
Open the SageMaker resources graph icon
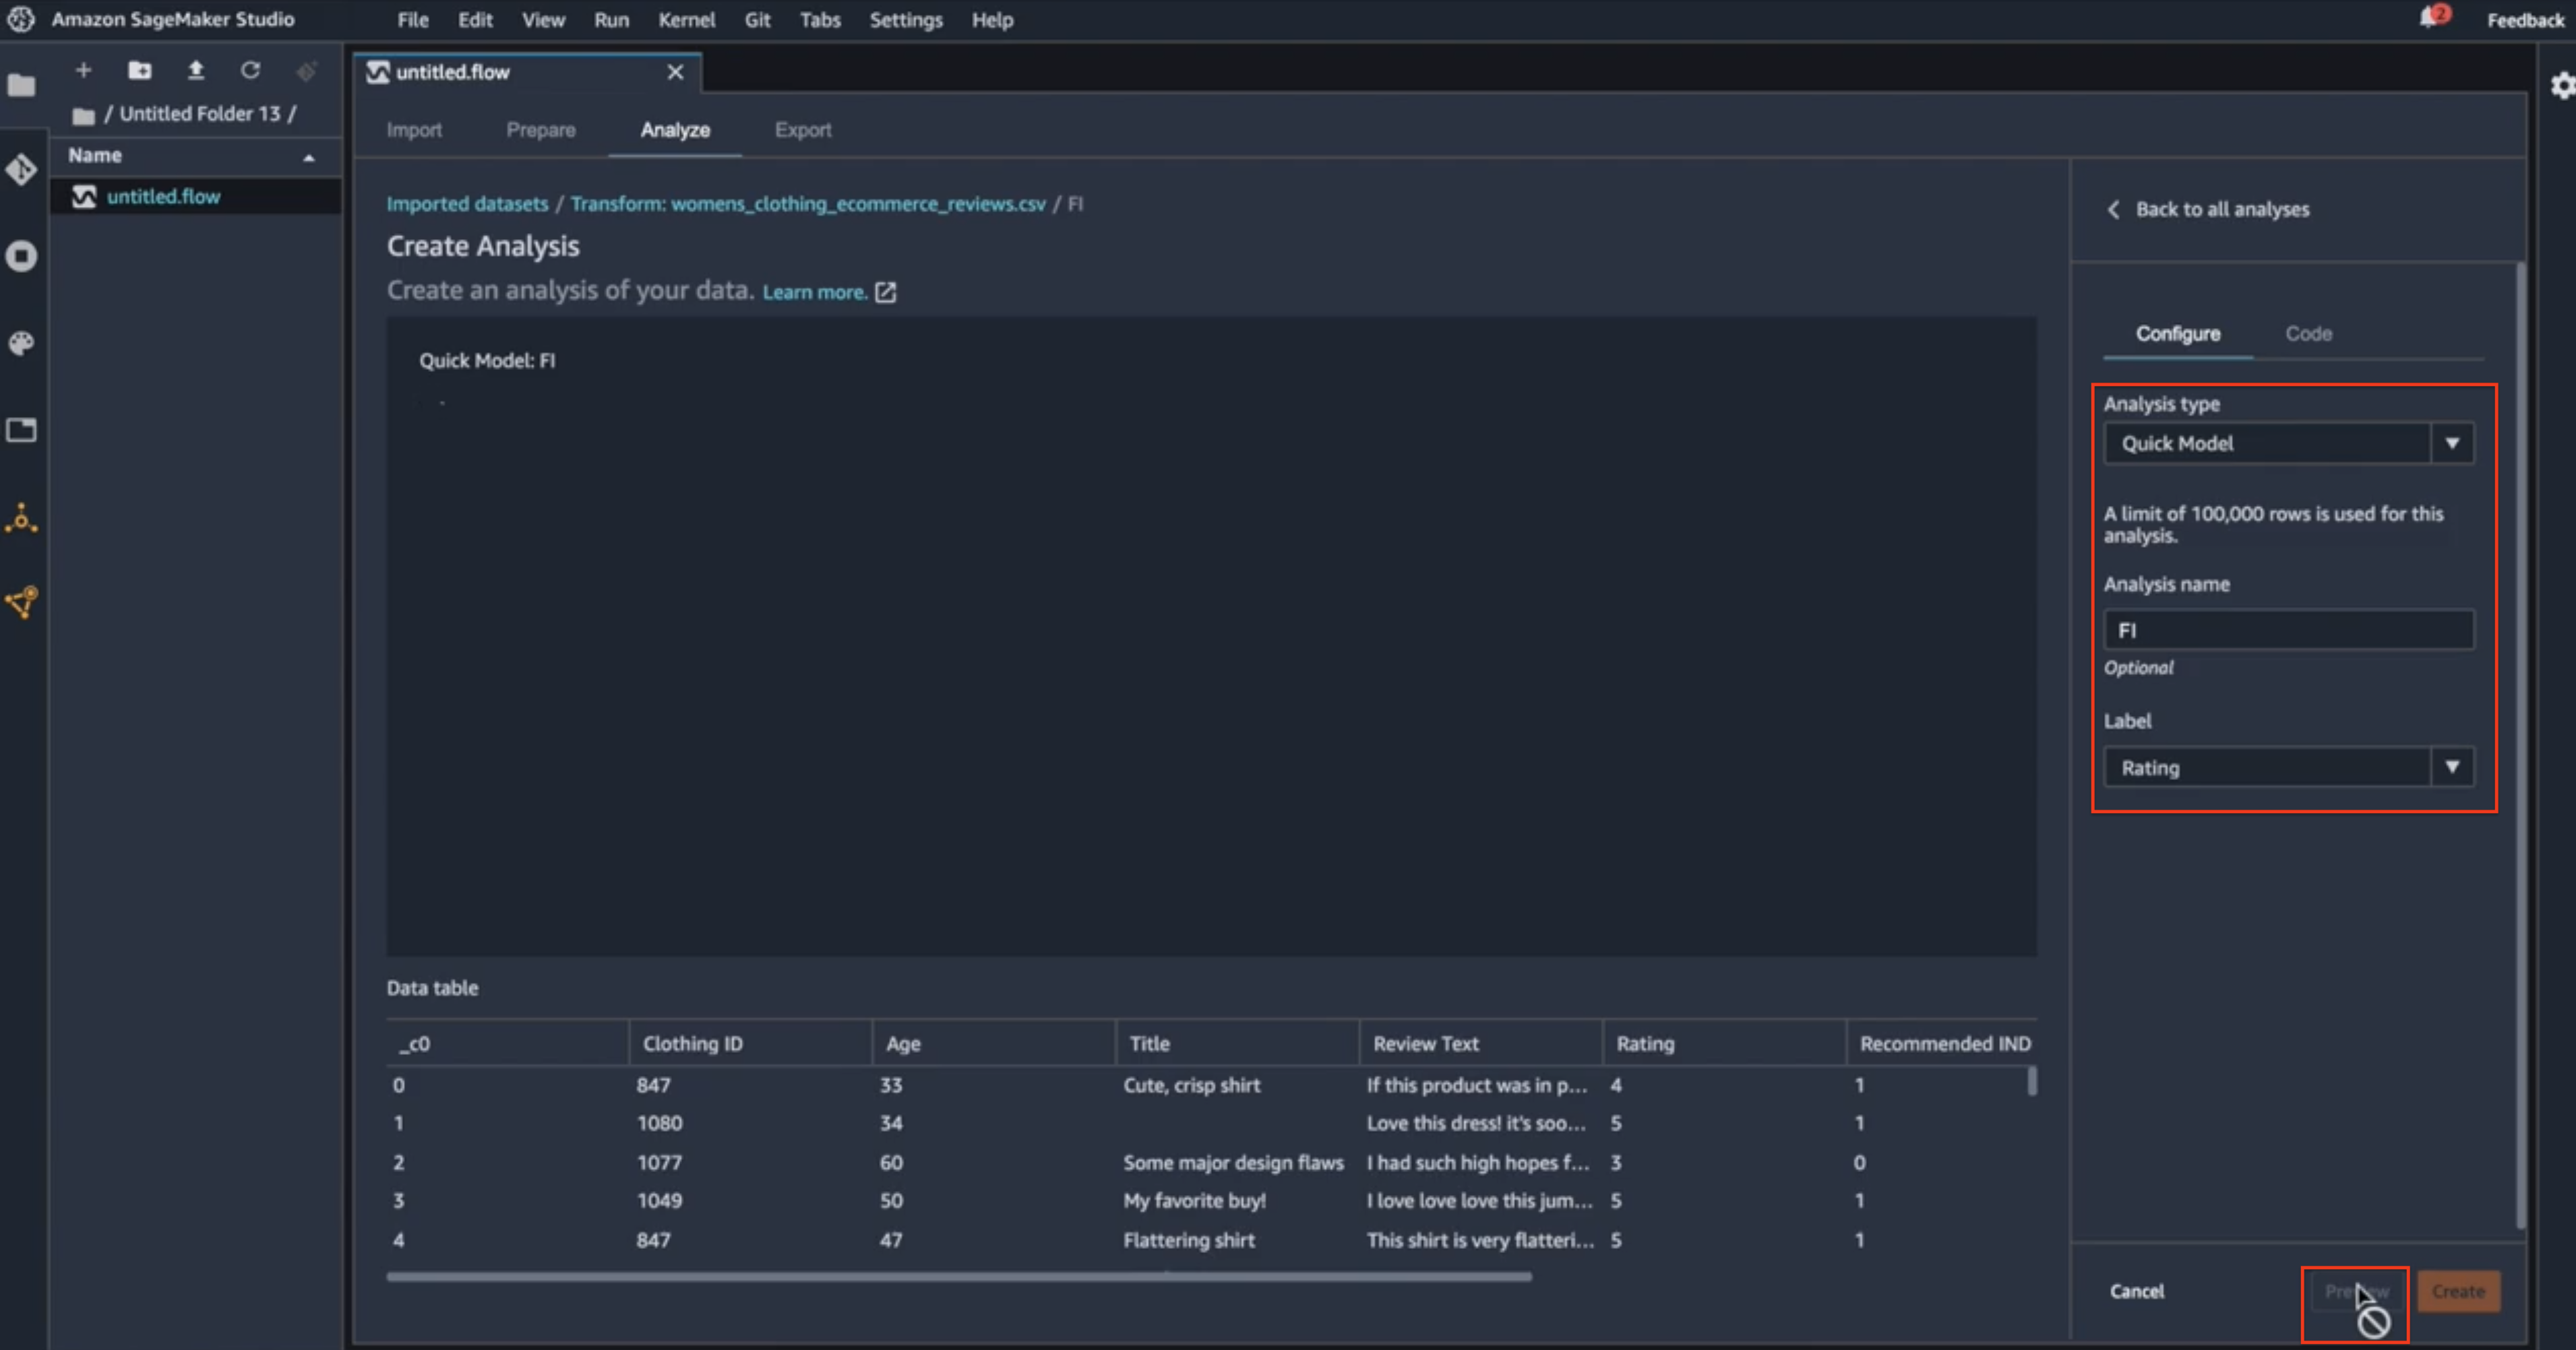[x=21, y=602]
